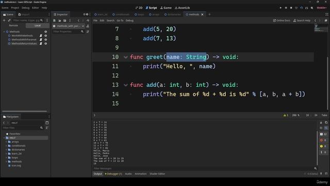Switch to Debugger bottom panel tab
The height and width of the screenshot is (186, 330).
[113, 174]
